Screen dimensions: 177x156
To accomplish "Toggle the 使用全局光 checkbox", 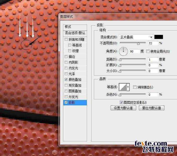I will (148, 51).
